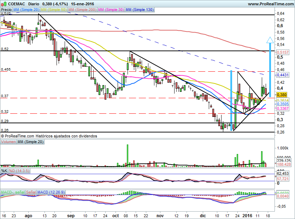The width and height of the screenshot is (295, 219).
Task: Click the blue vertical bar near December low
Action: coord(231,101)
